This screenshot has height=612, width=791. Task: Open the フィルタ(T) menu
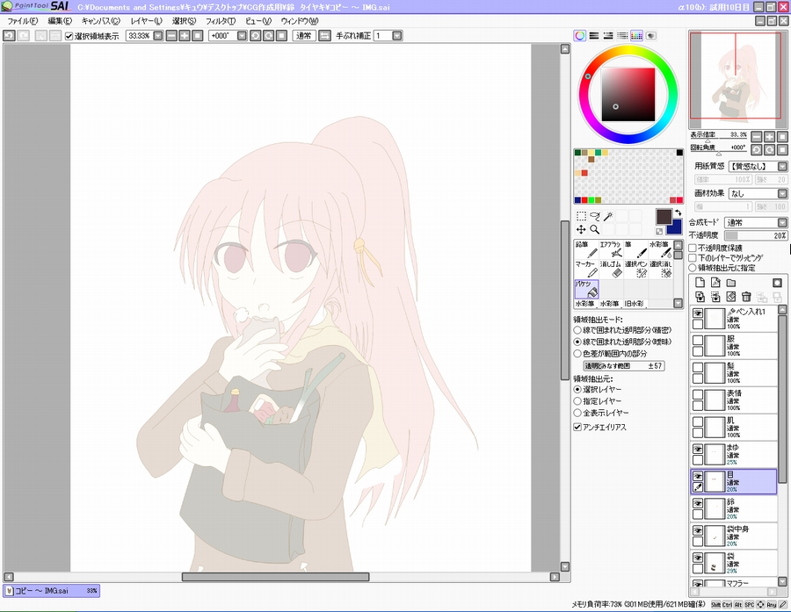click(221, 21)
